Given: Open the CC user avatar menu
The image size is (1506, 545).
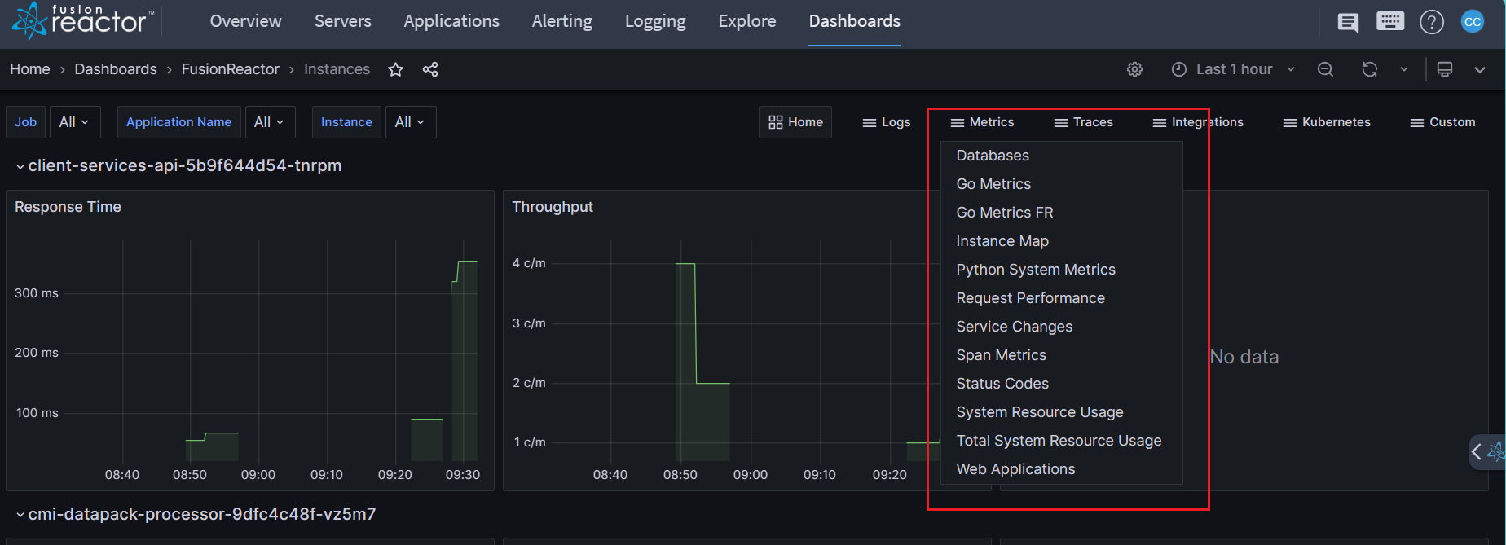Looking at the screenshot, I should click(x=1472, y=22).
